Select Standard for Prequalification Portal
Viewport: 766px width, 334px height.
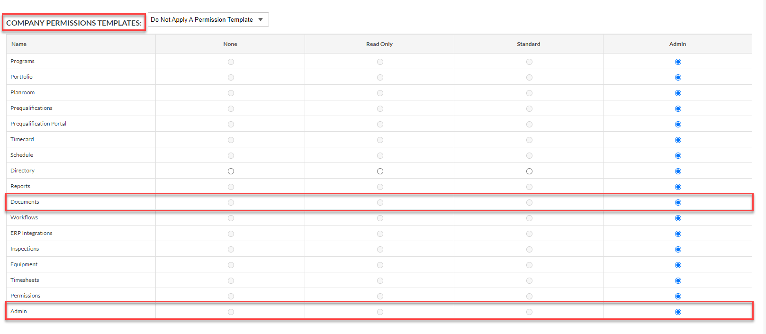pyautogui.click(x=529, y=124)
